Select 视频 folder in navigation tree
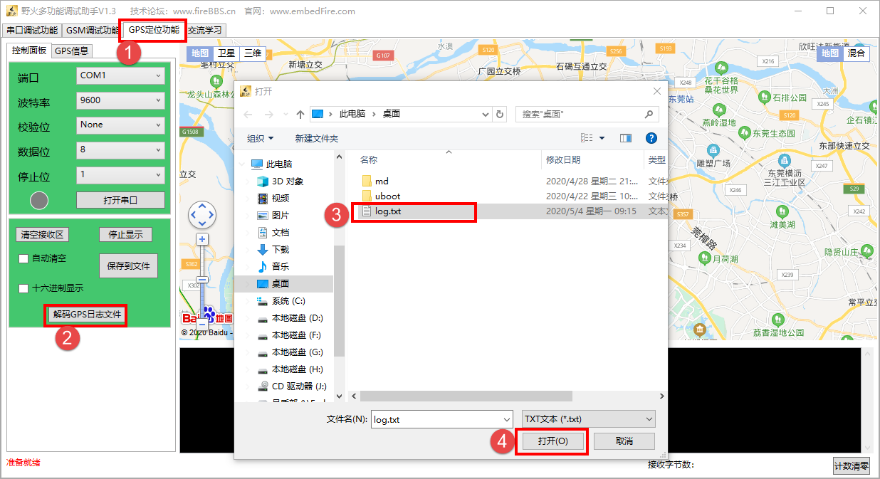Image resolution: width=880 pixels, height=479 pixels. pos(281,199)
